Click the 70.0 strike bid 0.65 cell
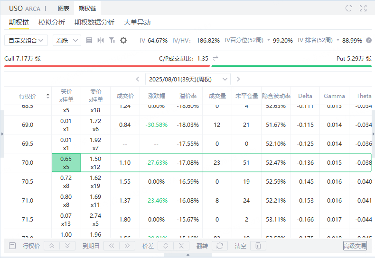The image size is (375, 258). pos(66,163)
